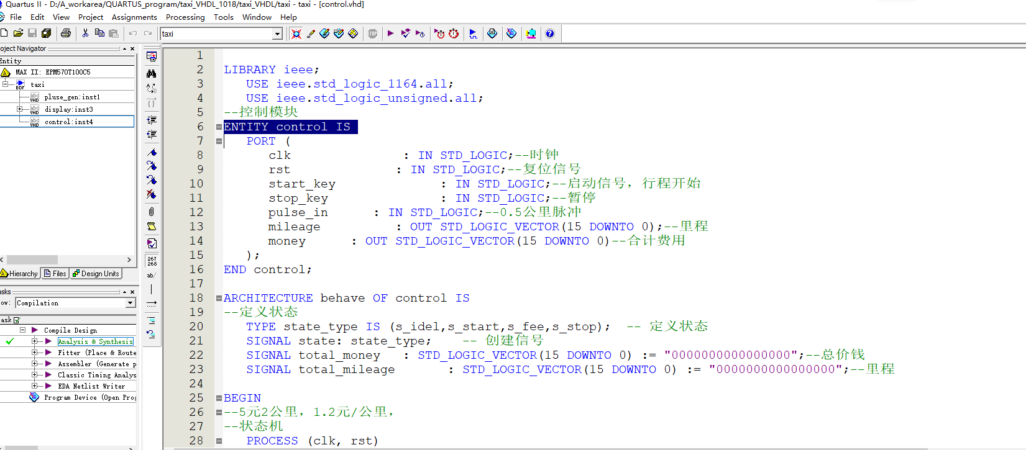Insert template using the scroll icon
The image size is (1026, 450).
click(x=151, y=227)
